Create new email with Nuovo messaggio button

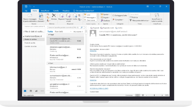[x=30, y=18]
